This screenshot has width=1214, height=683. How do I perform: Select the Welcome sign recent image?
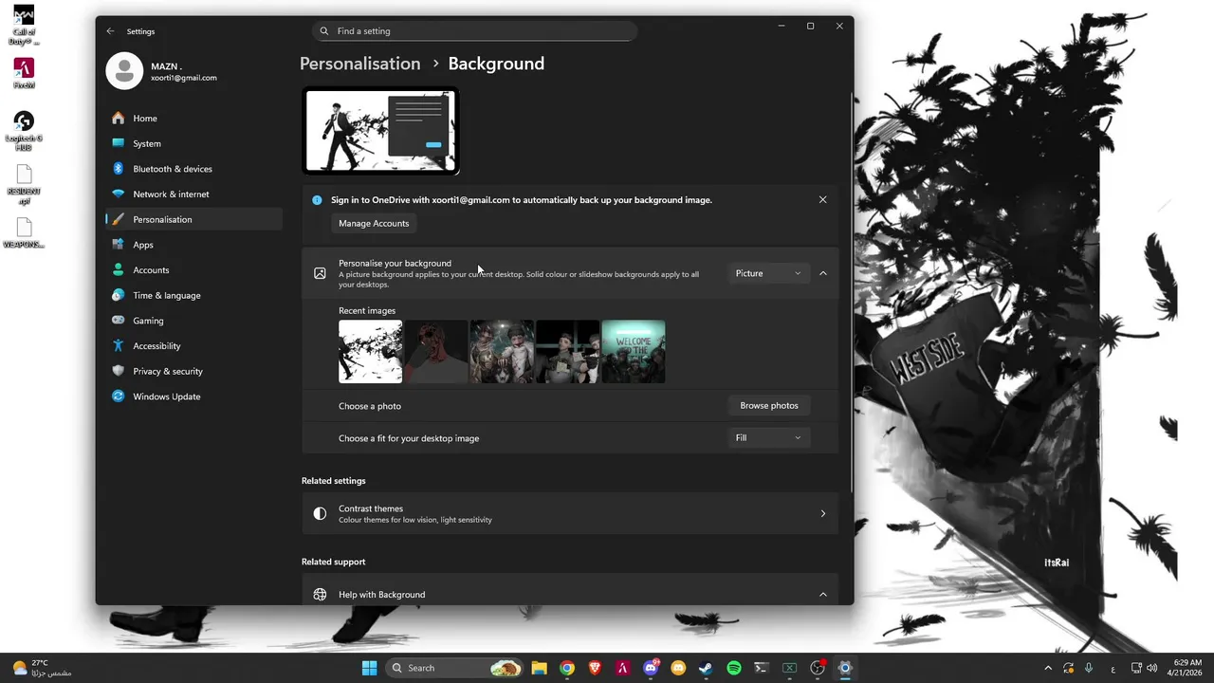pos(634,352)
